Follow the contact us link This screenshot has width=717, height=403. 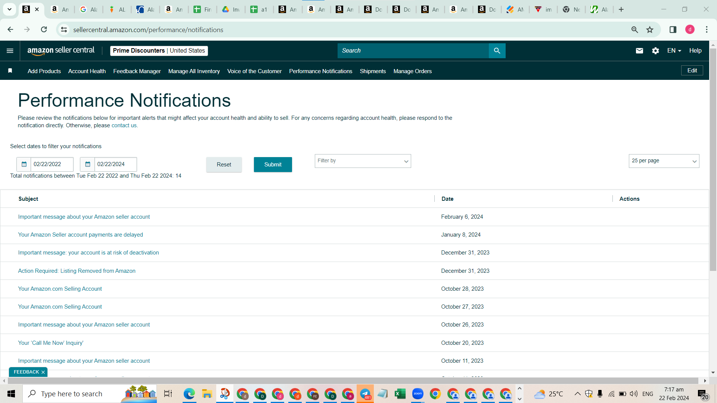tap(125, 125)
